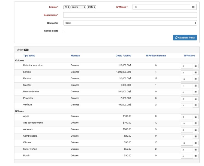Sort by Costo / Activo column header

pyautogui.click(x=123, y=55)
